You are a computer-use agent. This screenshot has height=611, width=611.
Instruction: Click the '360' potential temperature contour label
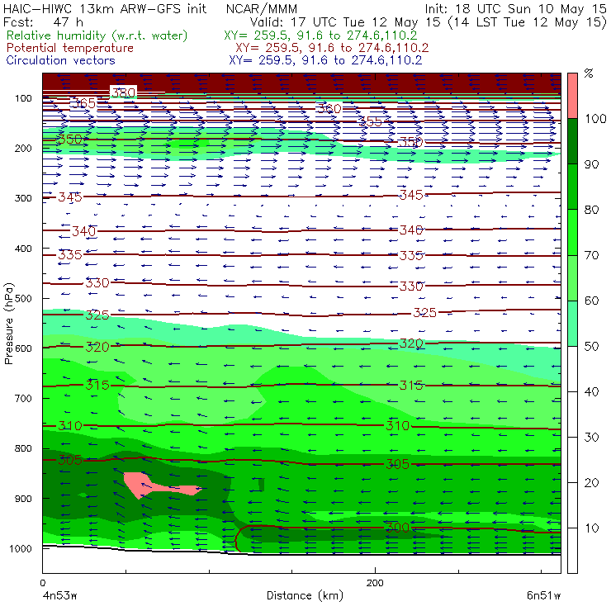(329, 108)
